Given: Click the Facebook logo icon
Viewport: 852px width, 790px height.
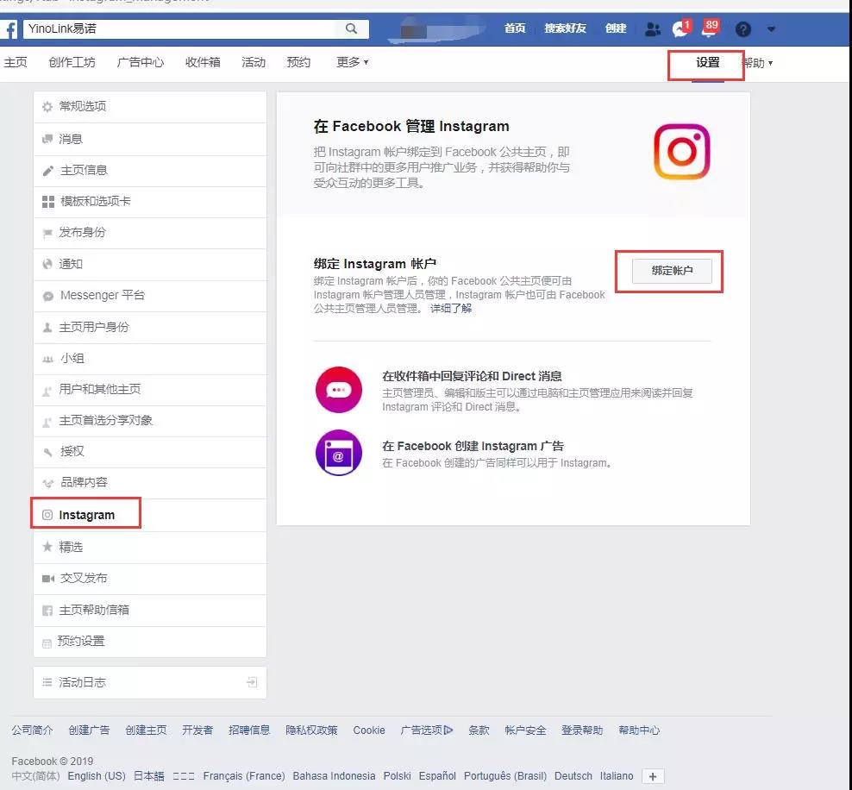Looking at the screenshot, I should click(x=9, y=29).
